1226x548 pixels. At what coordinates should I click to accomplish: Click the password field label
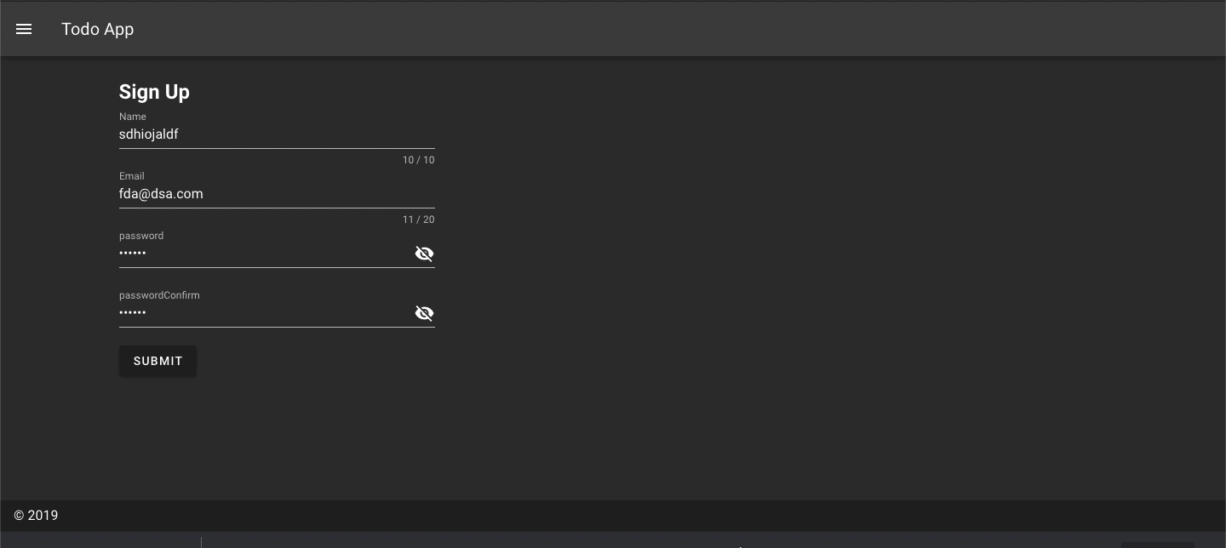[141, 236]
